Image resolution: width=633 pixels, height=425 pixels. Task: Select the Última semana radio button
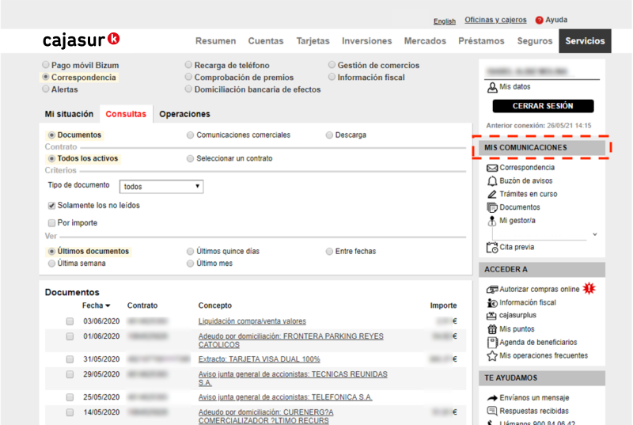52,264
